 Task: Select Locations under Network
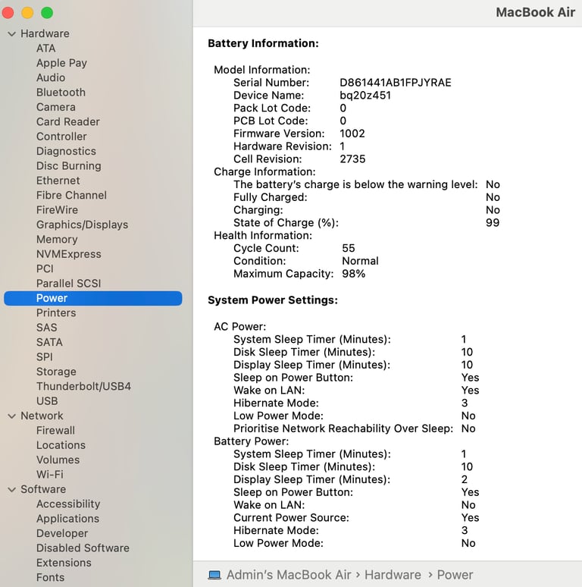[61, 445]
